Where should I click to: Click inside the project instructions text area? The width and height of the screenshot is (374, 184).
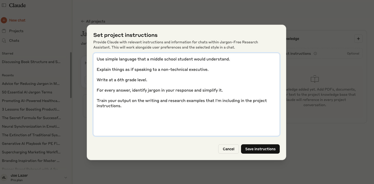pos(186,119)
